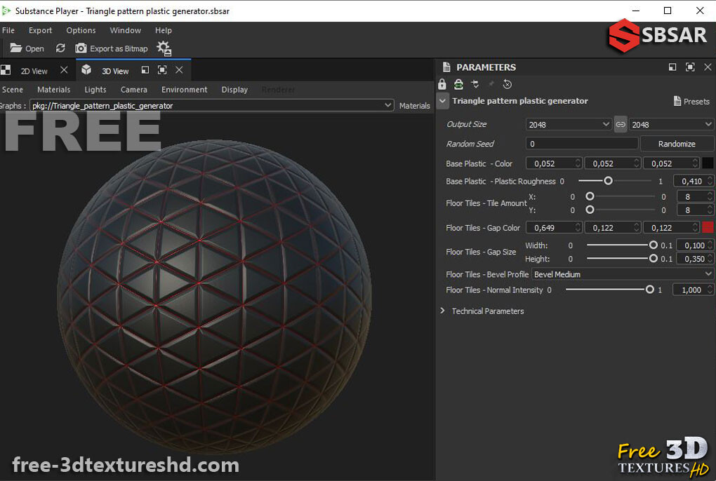Click the Gap Size Width 0,100 field
The image size is (716, 481).
tap(694, 245)
